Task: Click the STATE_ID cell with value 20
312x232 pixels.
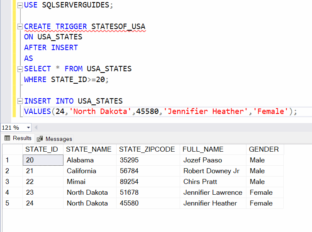Action: click(43, 160)
